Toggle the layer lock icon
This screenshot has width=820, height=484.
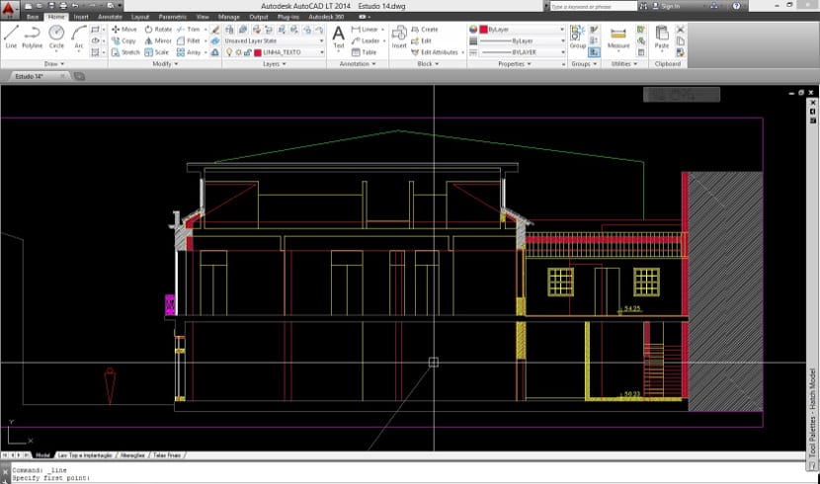click(246, 52)
